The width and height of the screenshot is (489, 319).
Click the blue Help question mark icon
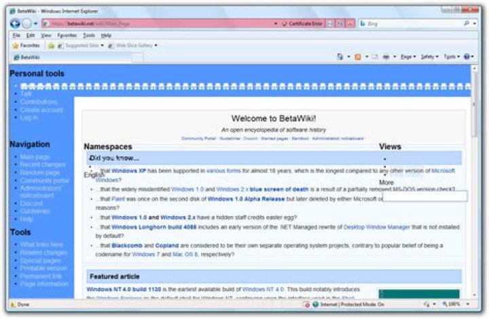click(467, 57)
